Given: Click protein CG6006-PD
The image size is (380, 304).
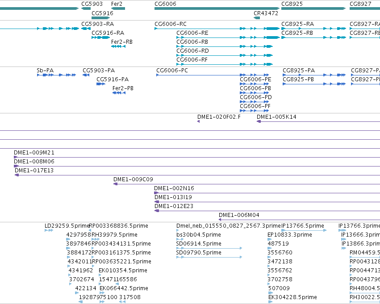Looking at the screenshot, I should [254, 102].
